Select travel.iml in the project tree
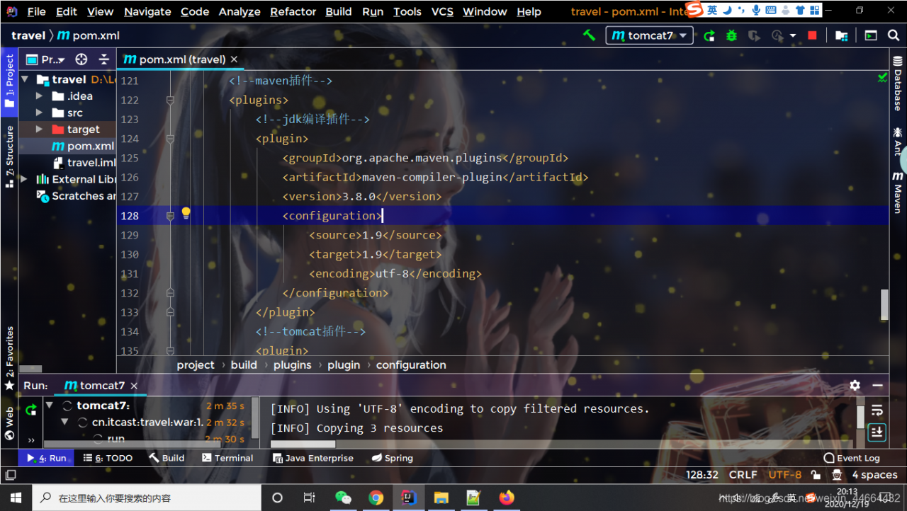Image resolution: width=907 pixels, height=511 pixels. coord(84,163)
